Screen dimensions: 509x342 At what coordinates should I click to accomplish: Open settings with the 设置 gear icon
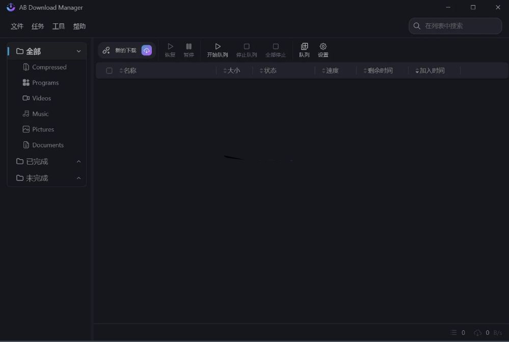click(323, 49)
